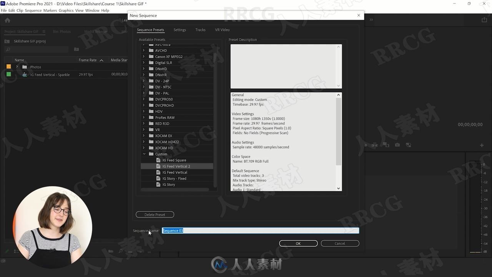Click the 00;00;00;00 timecode in Program Monitor

click(x=470, y=125)
